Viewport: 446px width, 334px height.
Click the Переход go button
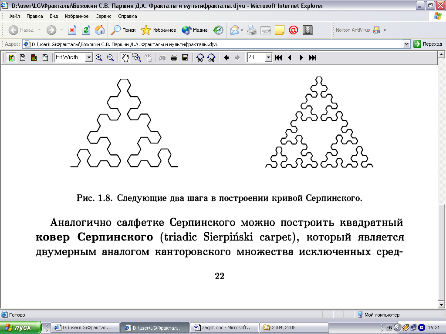tap(428, 44)
